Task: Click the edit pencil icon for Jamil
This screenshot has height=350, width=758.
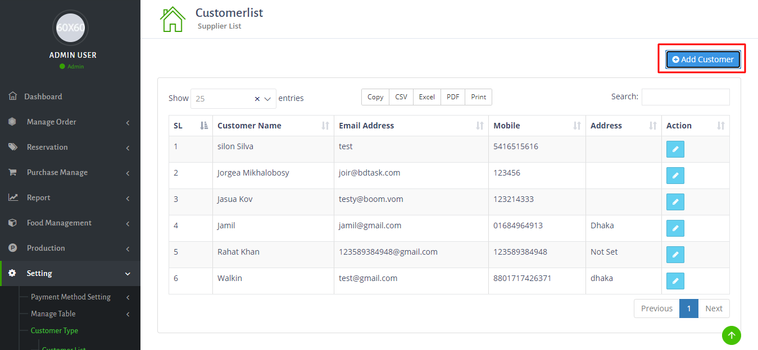Action: pyautogui.click(x=675, y=228)
